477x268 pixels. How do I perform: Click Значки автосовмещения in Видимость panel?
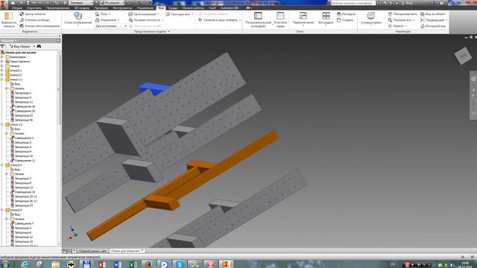40,26
